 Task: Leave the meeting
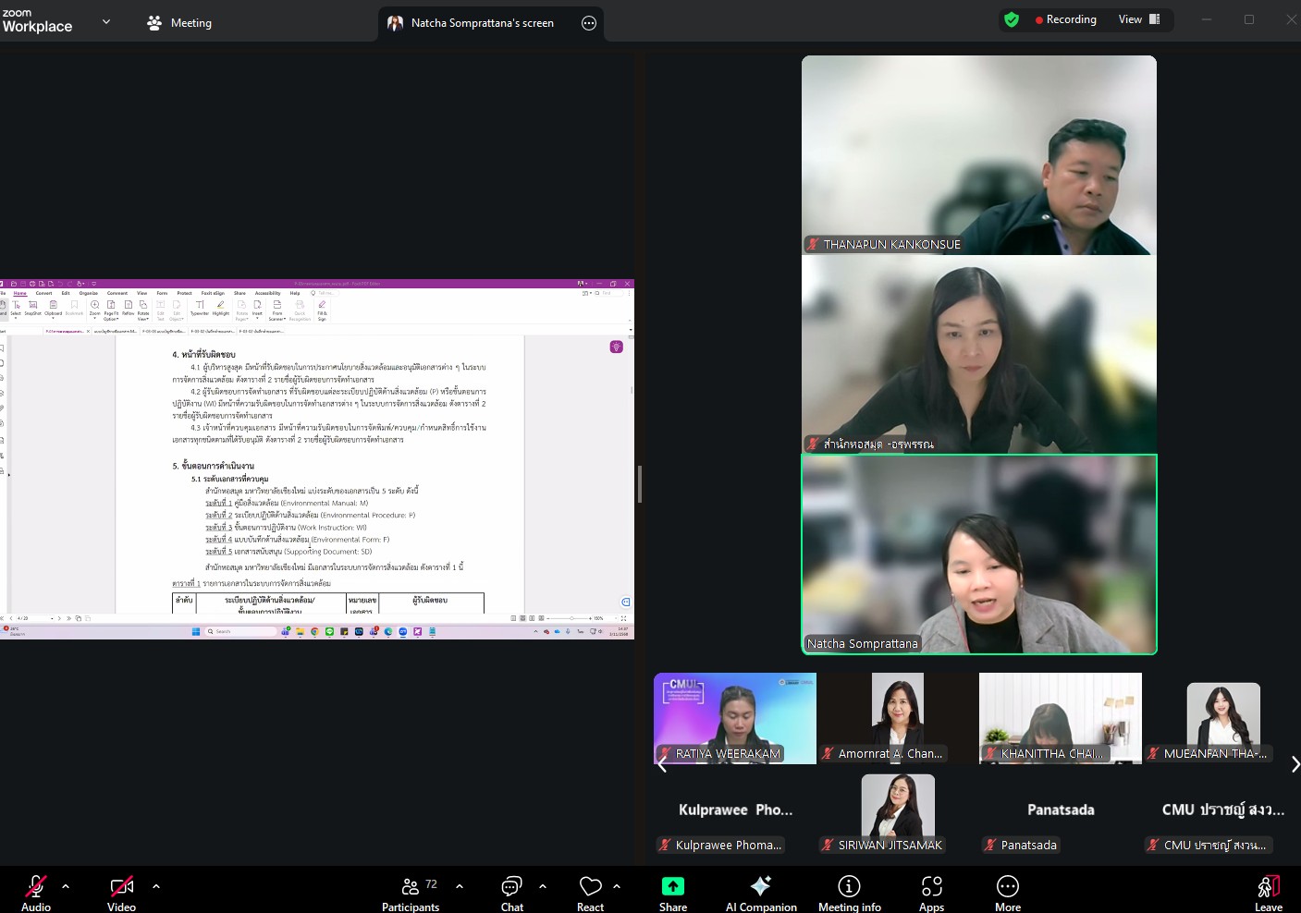[1268, 892]
